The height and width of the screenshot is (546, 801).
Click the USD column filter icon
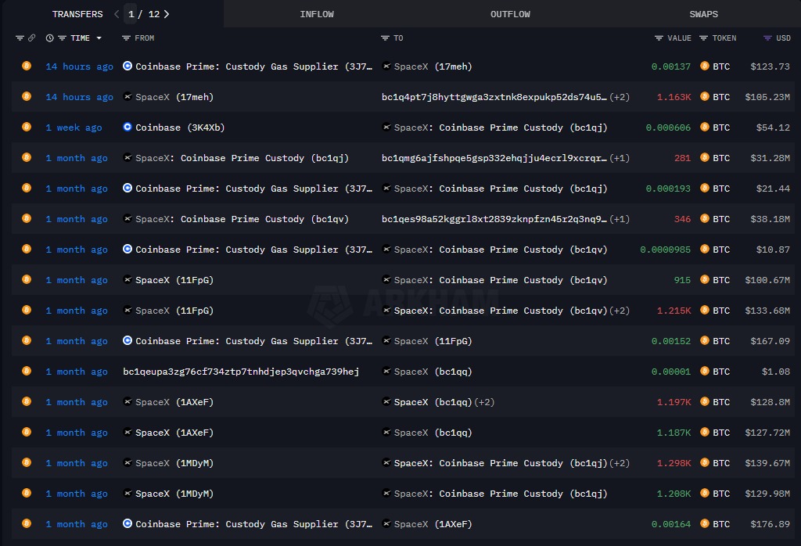pos(767,38)
